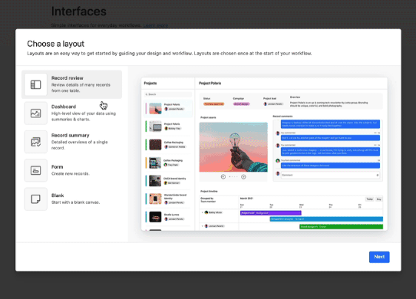The width and height of the screenshot is (416, 299).
Task: Click the purple timeline bar in preview
Action: (271, 213)
